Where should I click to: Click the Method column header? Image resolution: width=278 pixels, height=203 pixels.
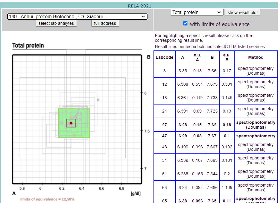click(x=256, y=57)
